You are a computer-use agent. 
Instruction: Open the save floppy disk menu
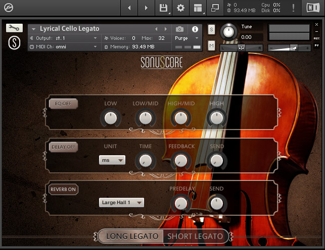tap(163, 8)
